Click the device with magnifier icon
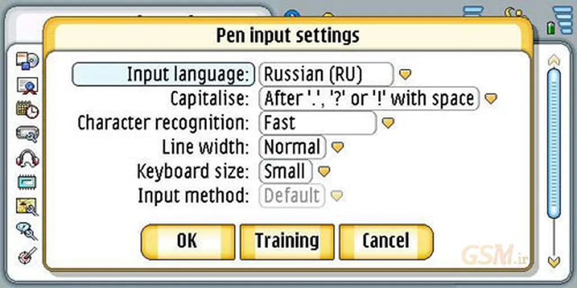This screenshot has height=288, width=577. tap(27, 134)
